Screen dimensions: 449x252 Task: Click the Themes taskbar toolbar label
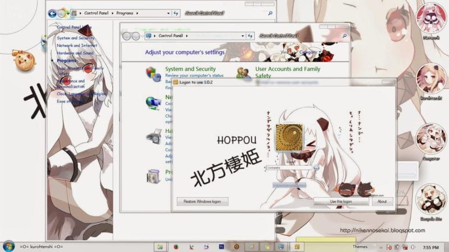pyautogui.click(x=360, y=246)
